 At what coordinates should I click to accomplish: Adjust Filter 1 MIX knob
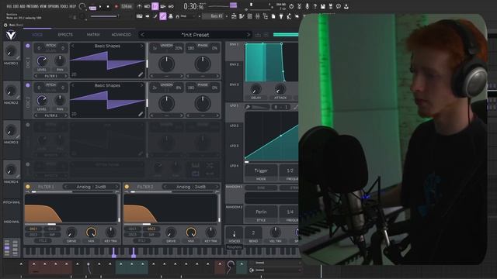[x=91, y=232]
